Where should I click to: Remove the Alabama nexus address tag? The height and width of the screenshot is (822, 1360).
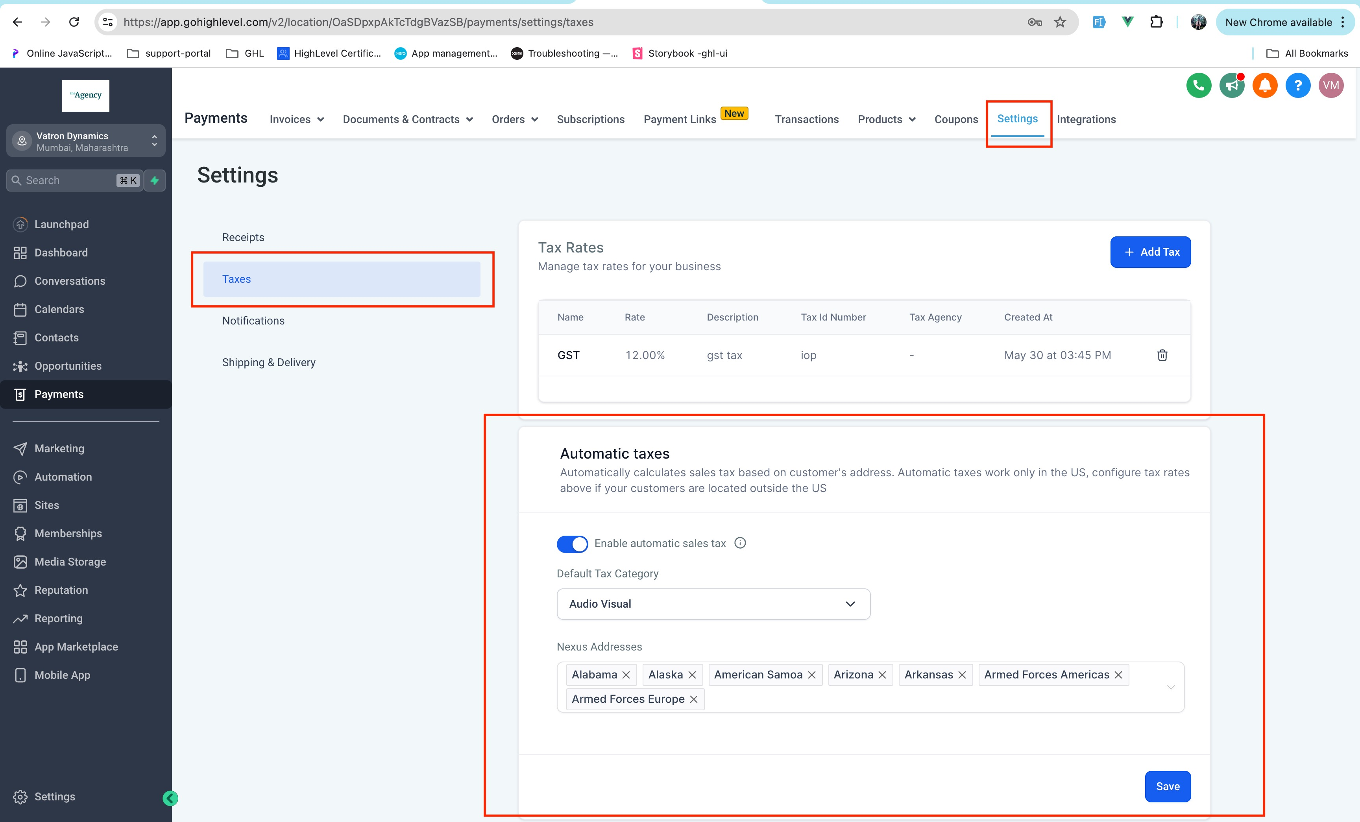tap(626, 675)
